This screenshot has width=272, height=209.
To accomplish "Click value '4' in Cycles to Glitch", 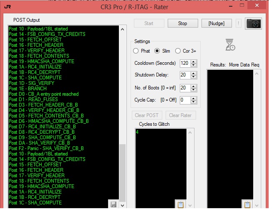I will [x=137, y=132].
